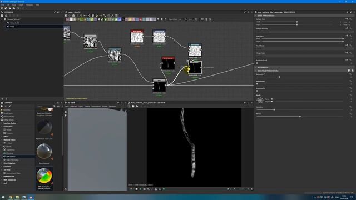Open the Renderer menu in the 3D view
The height and width of the screenshot is (200, 356).
[x=112, y=106]
